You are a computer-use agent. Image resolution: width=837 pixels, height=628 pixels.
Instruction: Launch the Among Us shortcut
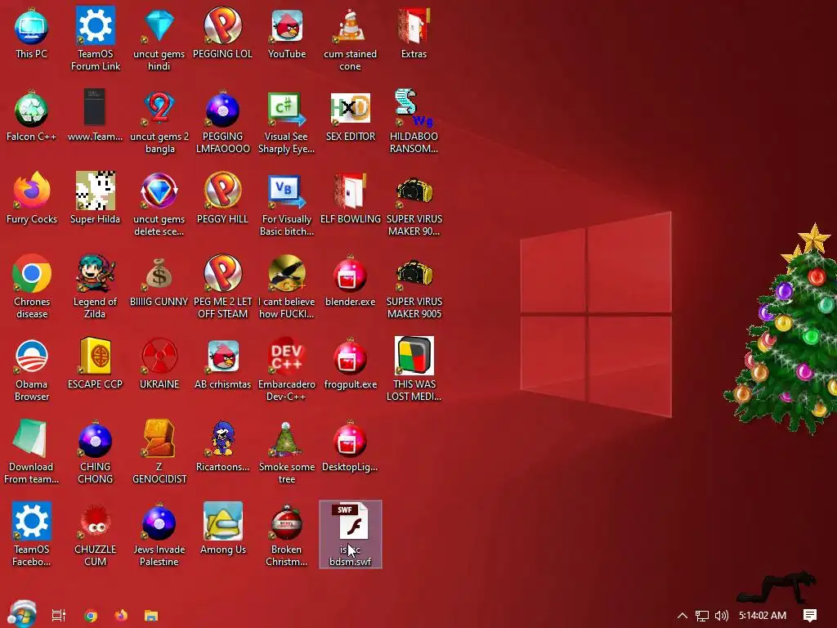click(x=222, y=529)
